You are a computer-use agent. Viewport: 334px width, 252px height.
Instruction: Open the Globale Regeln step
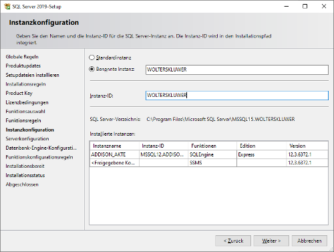[x=22, y=57]
